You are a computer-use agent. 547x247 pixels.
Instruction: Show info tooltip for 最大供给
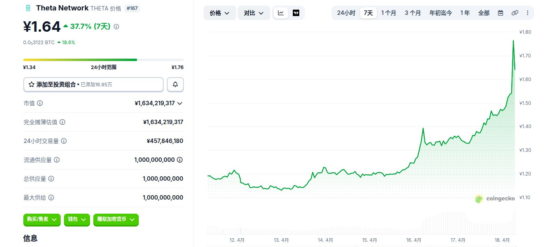click(51, 198)
